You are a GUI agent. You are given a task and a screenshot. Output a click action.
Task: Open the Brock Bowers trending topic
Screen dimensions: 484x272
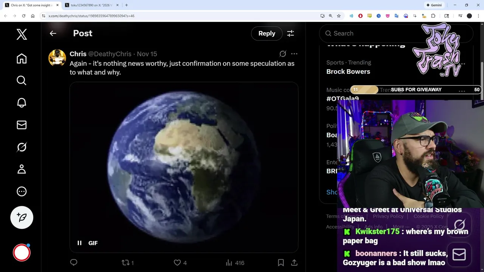[348, 71]
